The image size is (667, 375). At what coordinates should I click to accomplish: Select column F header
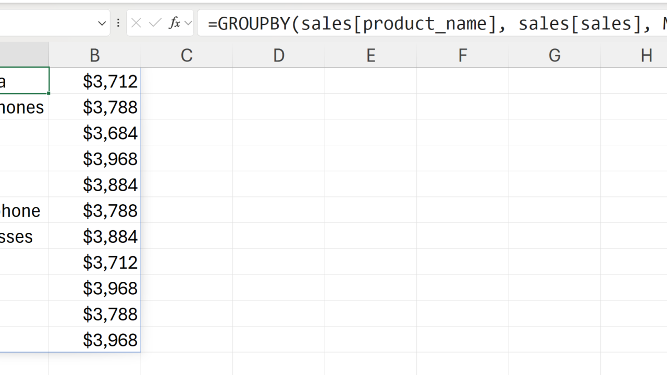coord(463,55)
